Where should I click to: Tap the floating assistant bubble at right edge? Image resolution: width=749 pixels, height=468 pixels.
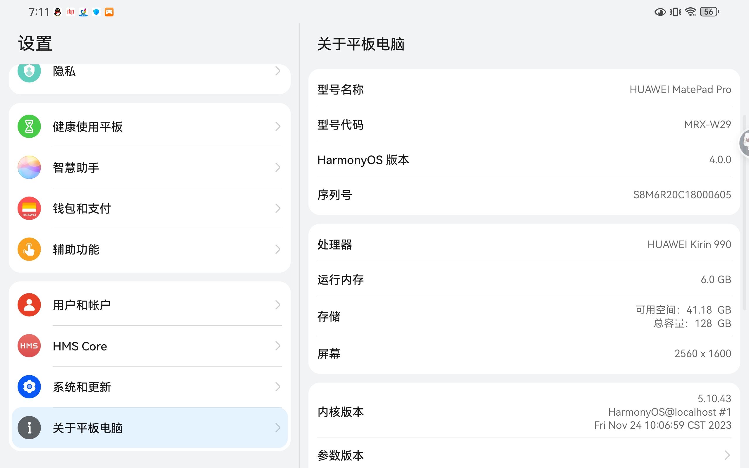[744, 143]
